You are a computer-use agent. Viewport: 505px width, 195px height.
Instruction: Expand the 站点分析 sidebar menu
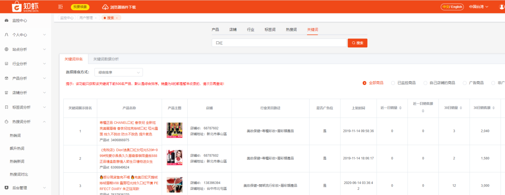tap(44, 49)
